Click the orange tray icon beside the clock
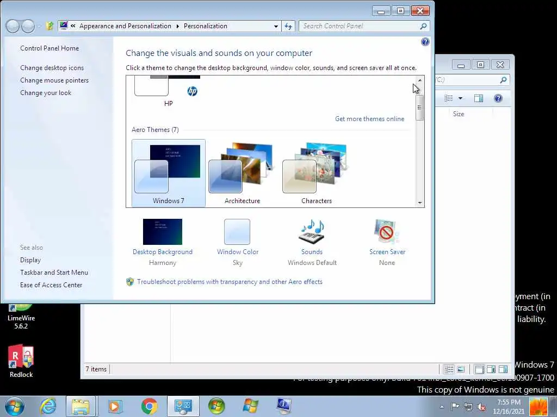The height and width of the screenshot is (417, 557). 538,407
